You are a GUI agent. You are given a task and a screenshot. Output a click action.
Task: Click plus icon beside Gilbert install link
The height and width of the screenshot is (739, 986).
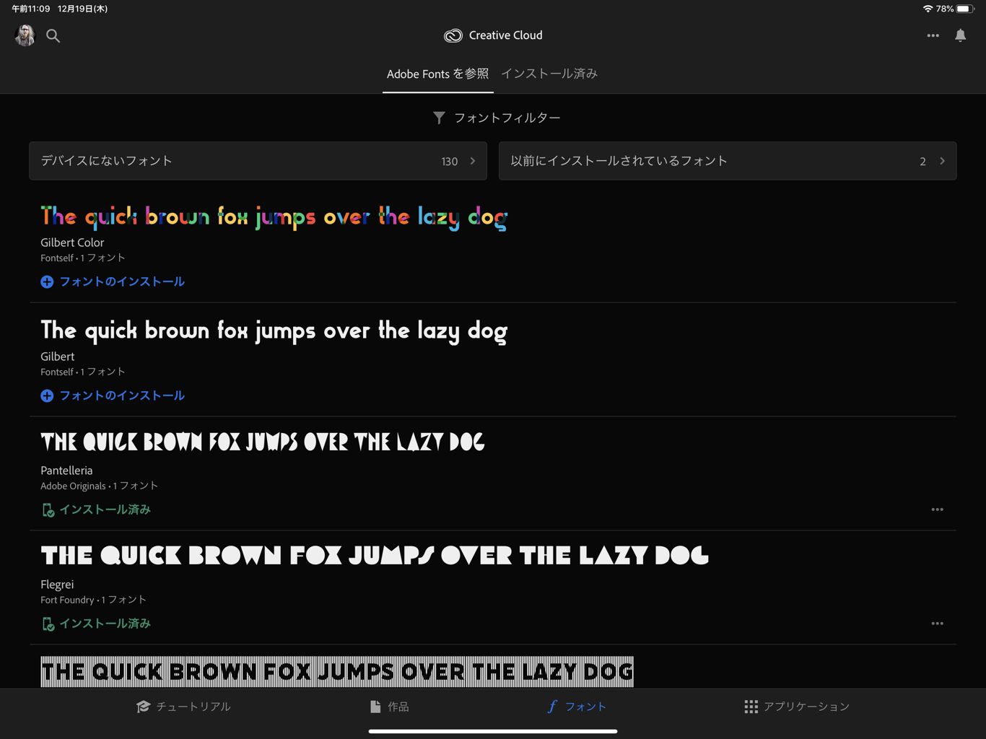pos(47,396)
